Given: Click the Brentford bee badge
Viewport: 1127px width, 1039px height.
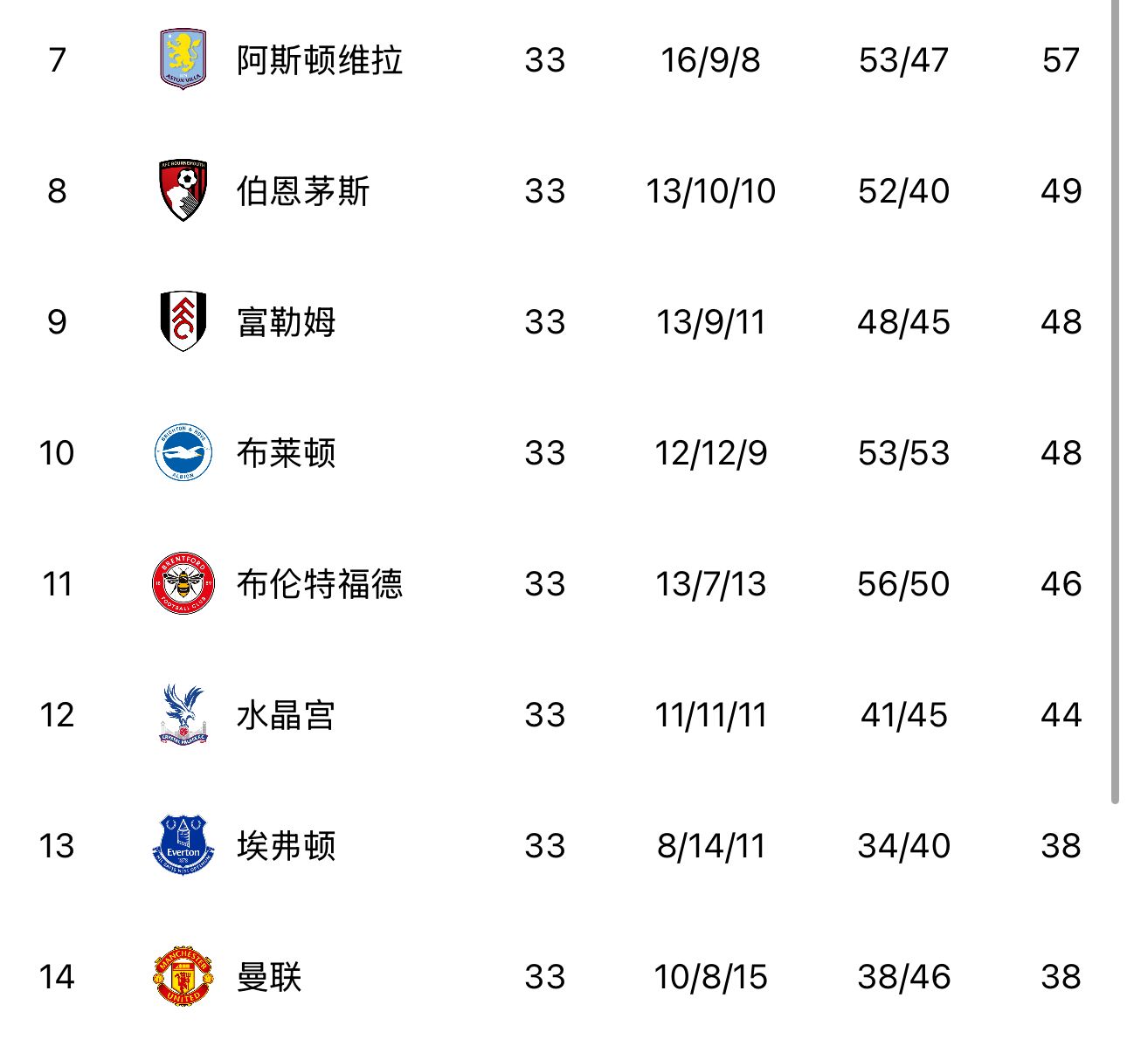Looking at the screenshot, I should click(183, 583).
